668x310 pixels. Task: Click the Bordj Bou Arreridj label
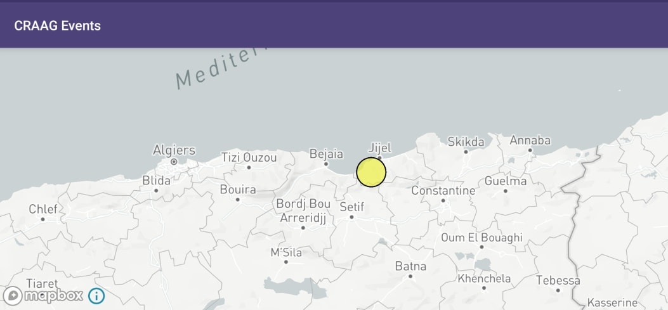coord(303,211)
